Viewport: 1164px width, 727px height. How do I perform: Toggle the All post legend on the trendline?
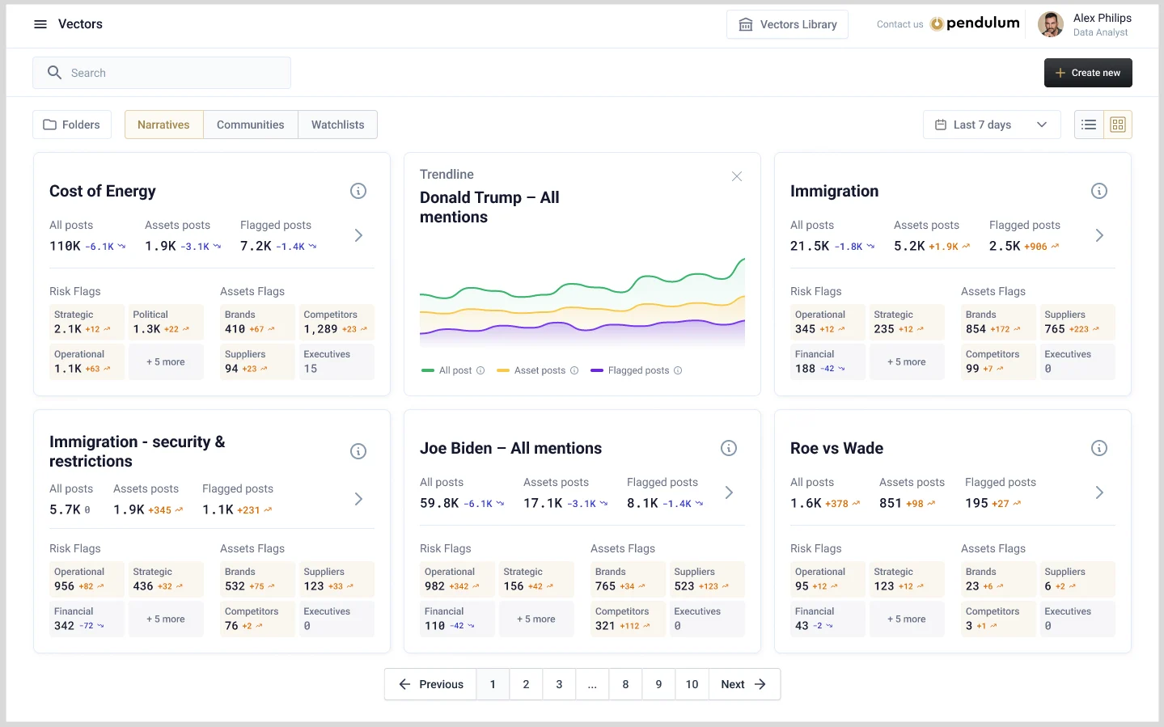(451, 370)
